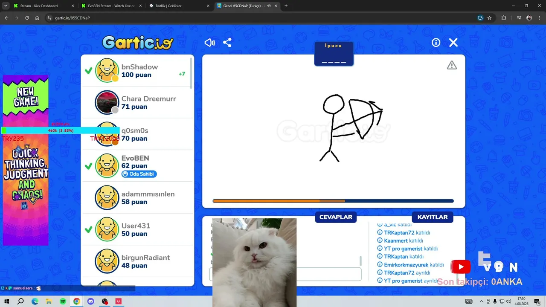Show hidden system tray icons
The image size is (546, 307).
[x=482, y=301]
